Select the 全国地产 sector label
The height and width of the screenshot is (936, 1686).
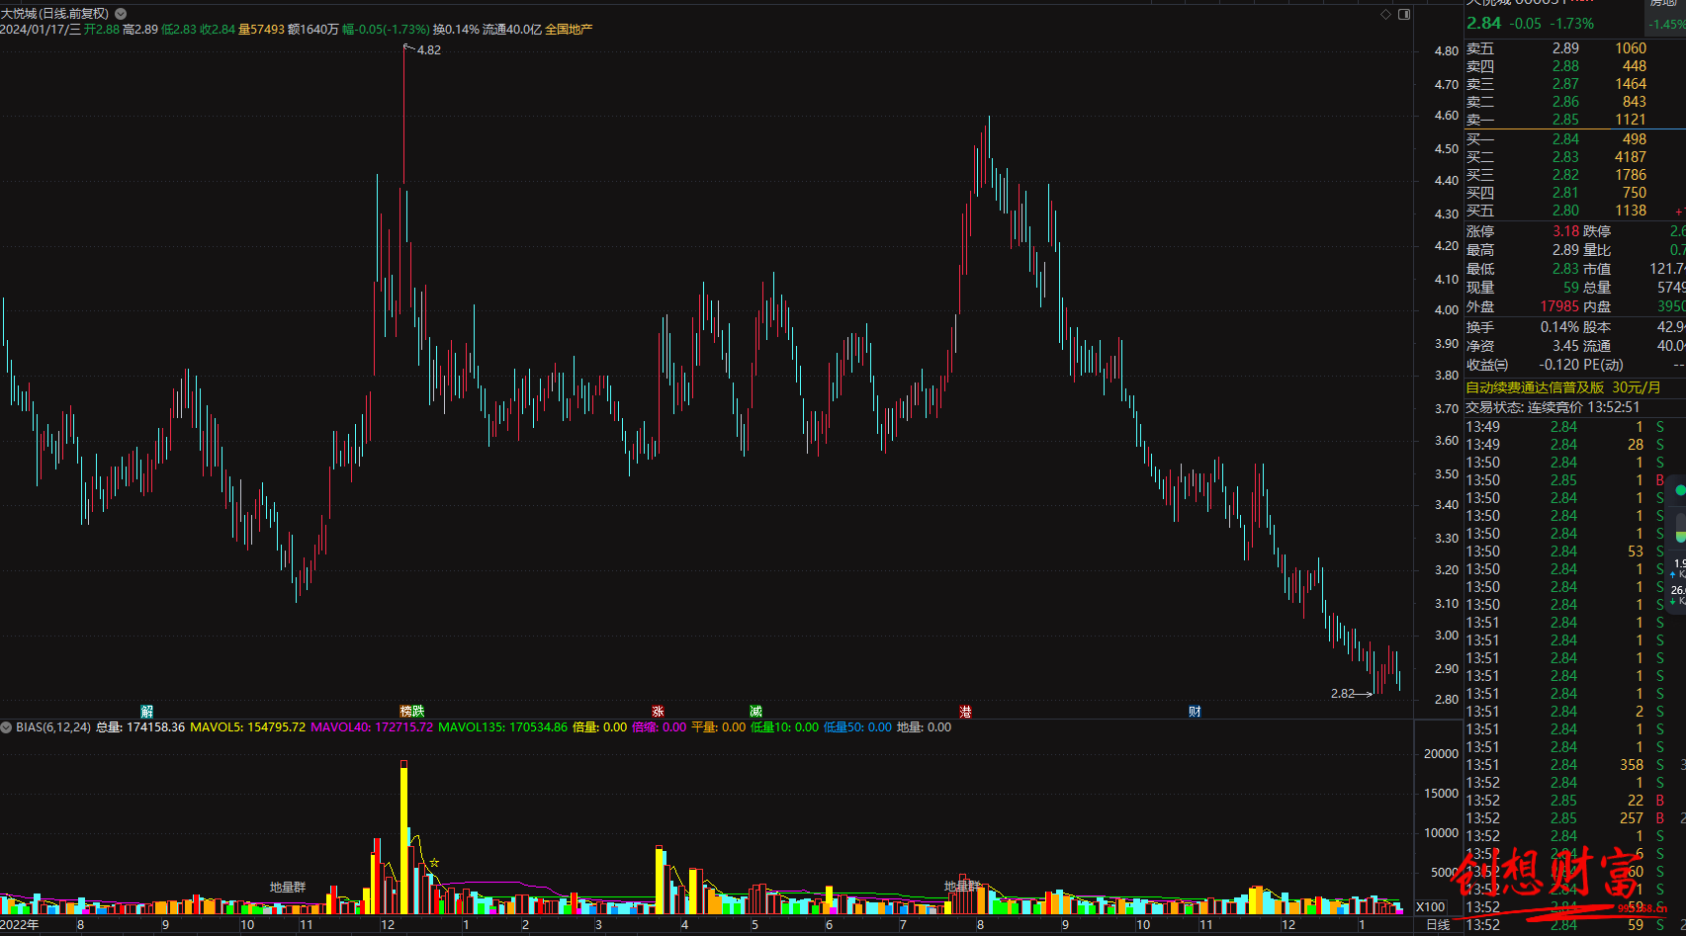[x=569, y=30]
